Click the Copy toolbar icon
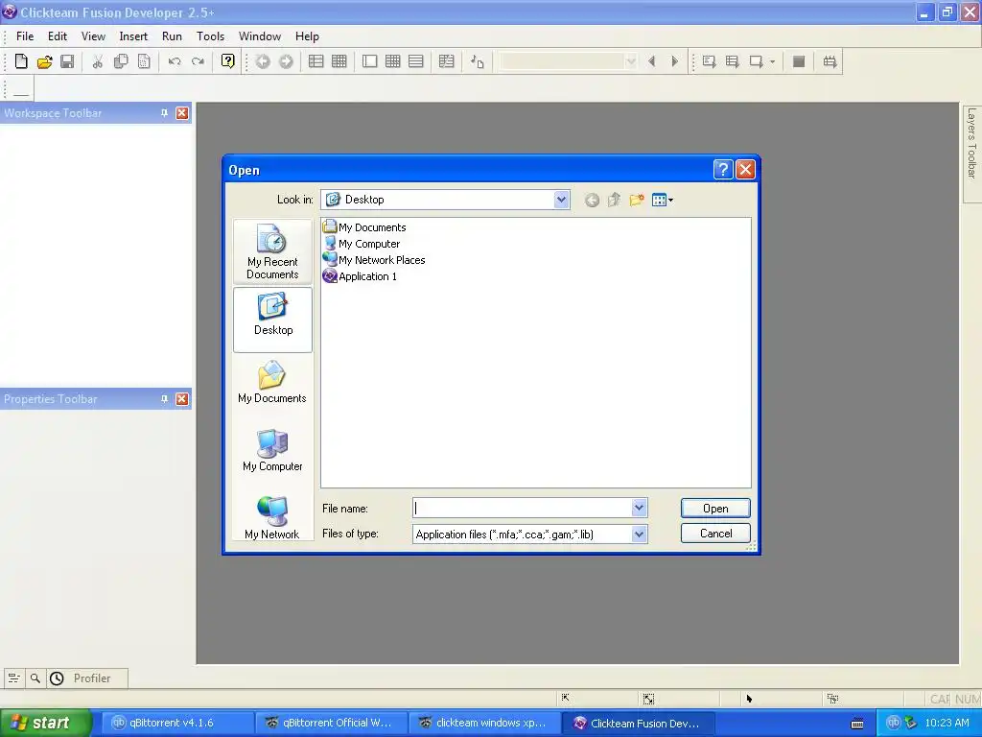 121,61
